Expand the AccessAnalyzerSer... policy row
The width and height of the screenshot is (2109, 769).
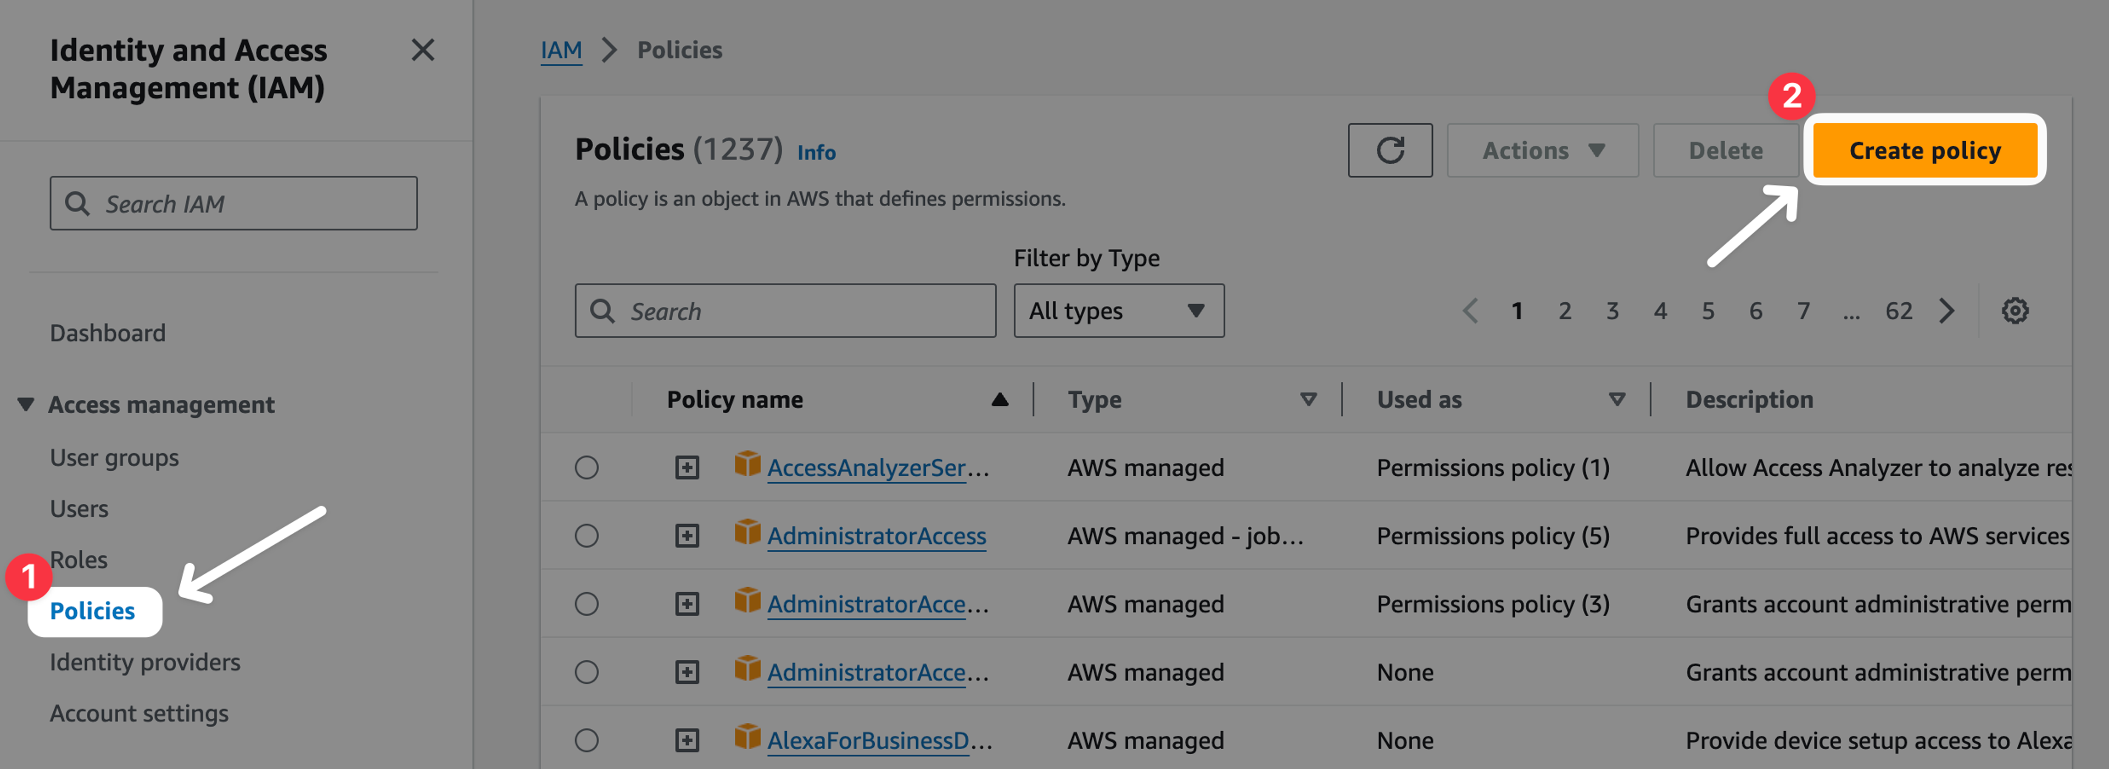(687, 467)
